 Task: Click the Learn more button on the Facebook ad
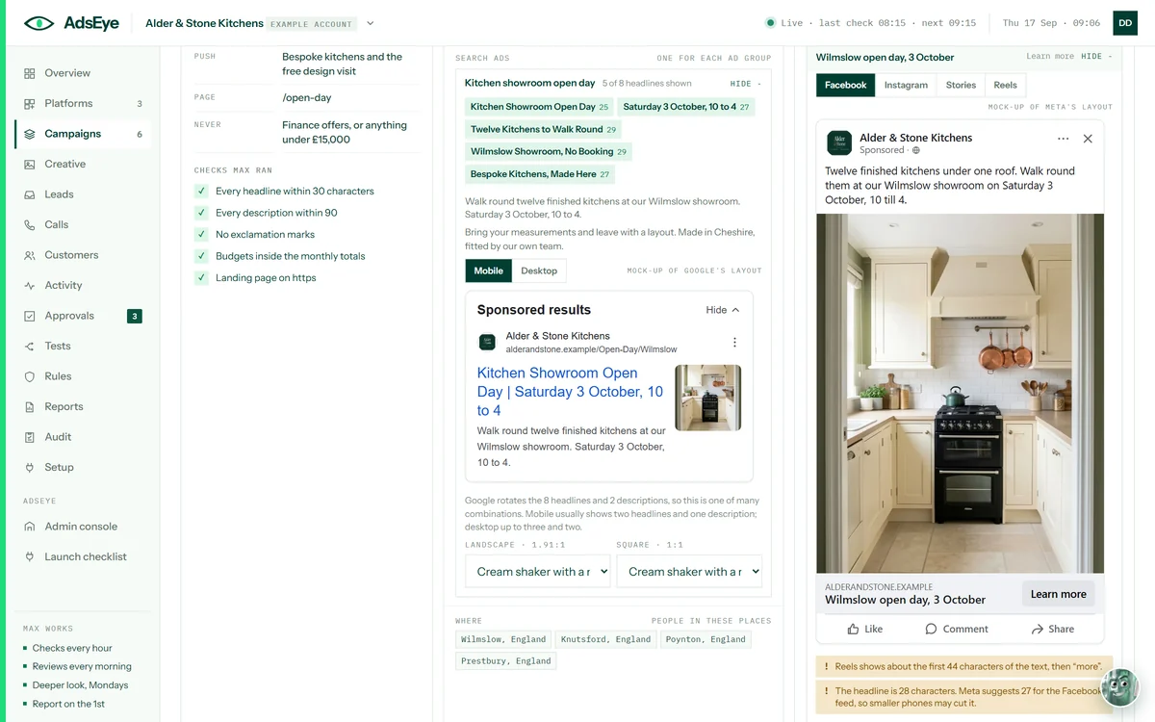pos(1058,594)
